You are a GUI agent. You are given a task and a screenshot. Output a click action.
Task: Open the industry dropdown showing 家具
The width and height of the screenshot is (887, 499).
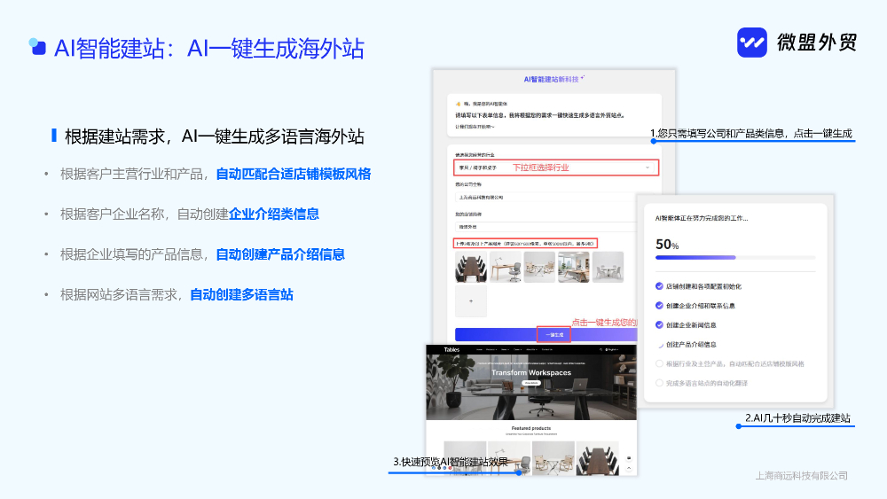coord(556,168)
